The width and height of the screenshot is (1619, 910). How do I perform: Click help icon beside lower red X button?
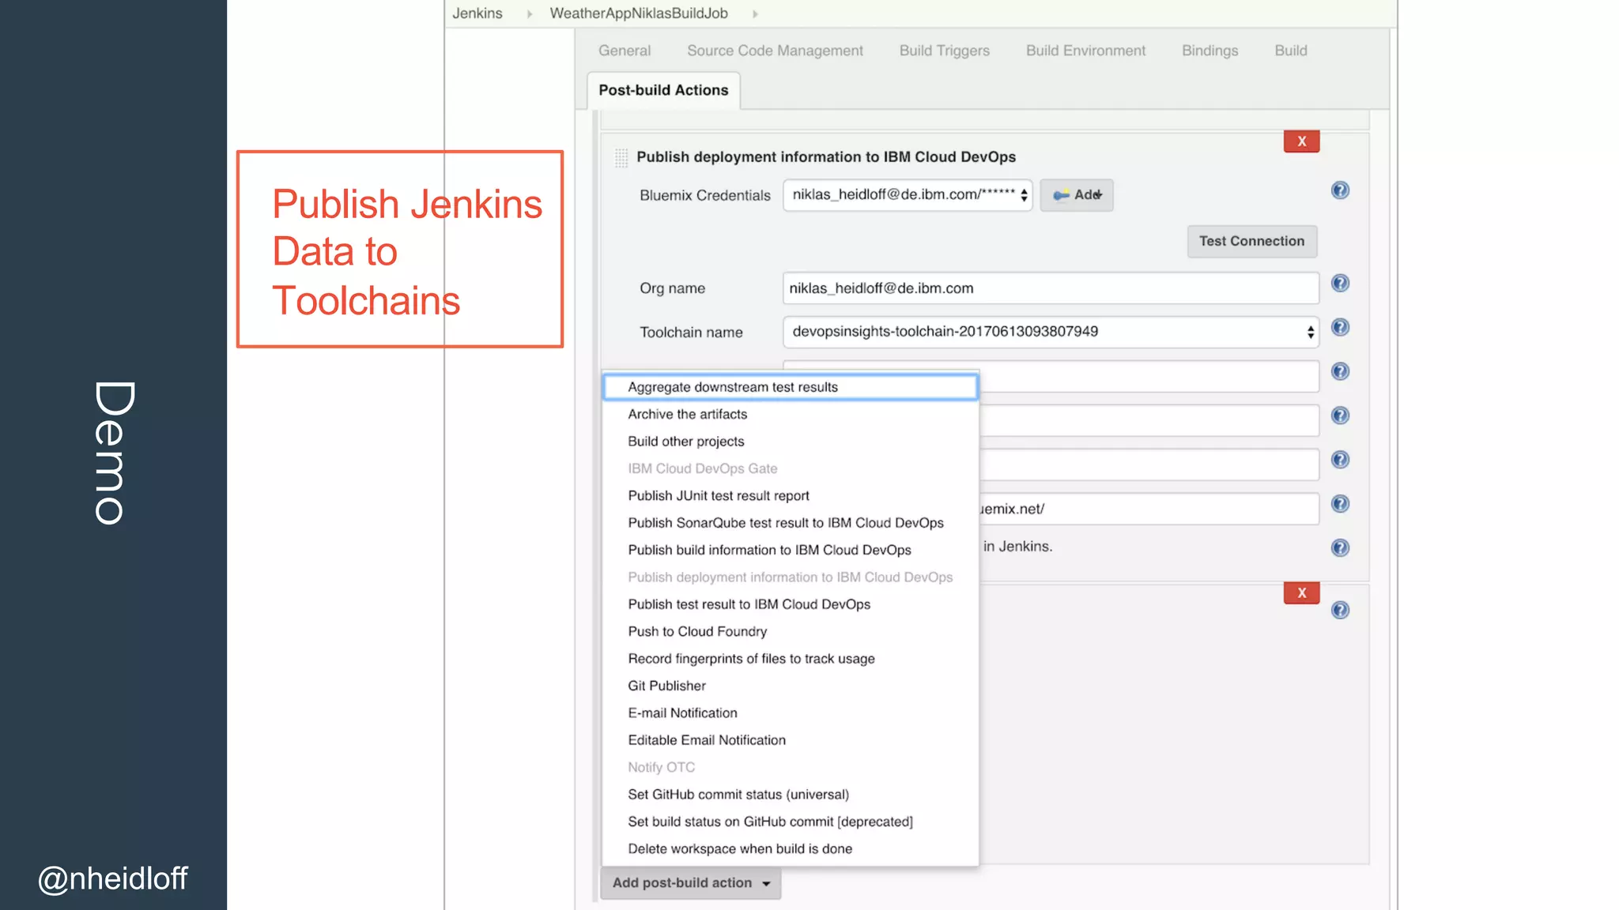tap(1340, 610)
